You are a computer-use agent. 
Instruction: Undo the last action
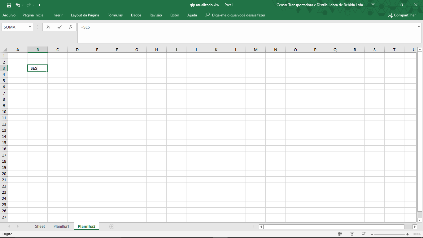click(18, 5)
